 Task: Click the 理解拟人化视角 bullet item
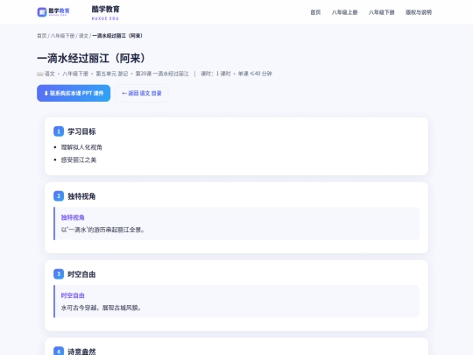click(x=81, y=147)
